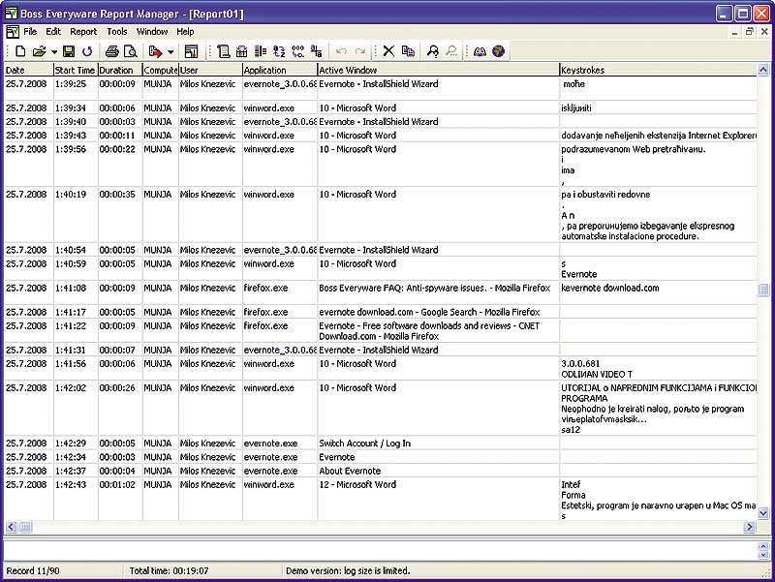Viewport: 775px width, 582px height.
Task: Click the Redo arrow in the toolbar
Action: (x=359, y=51)
